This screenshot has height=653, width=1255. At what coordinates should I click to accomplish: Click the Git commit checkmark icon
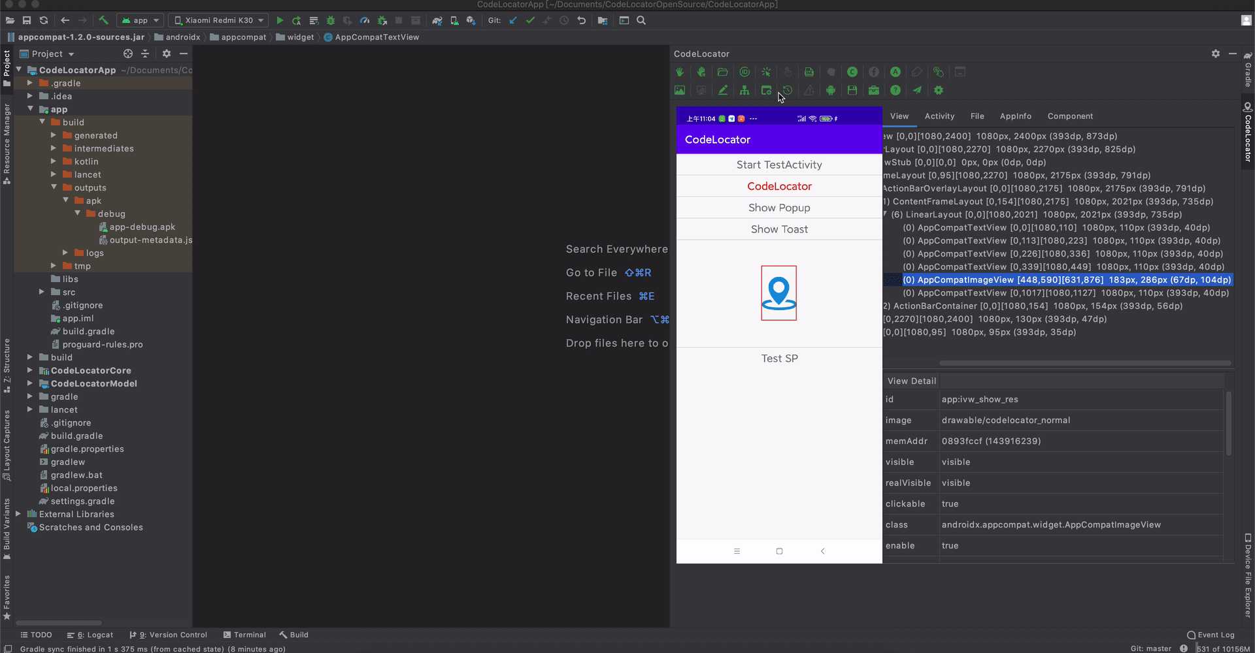pos(530,21)
